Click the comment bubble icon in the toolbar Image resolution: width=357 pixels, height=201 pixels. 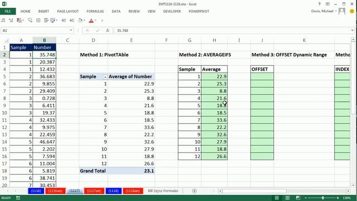(30, 21)
